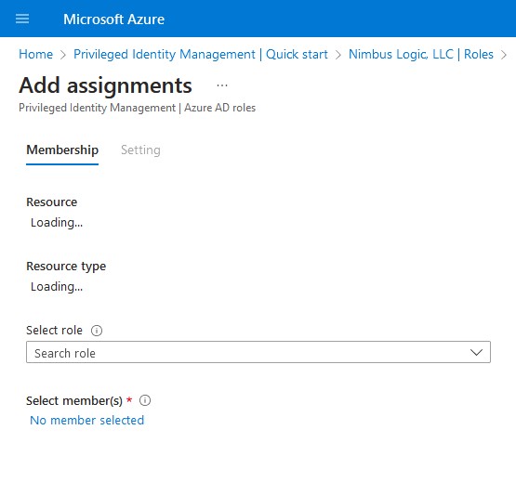Click into the Search role field
This screenshot has width=516, height=482.
258,352
